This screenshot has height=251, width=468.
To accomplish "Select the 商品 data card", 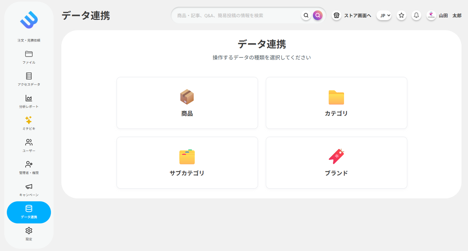I will (x=187, y=102).
